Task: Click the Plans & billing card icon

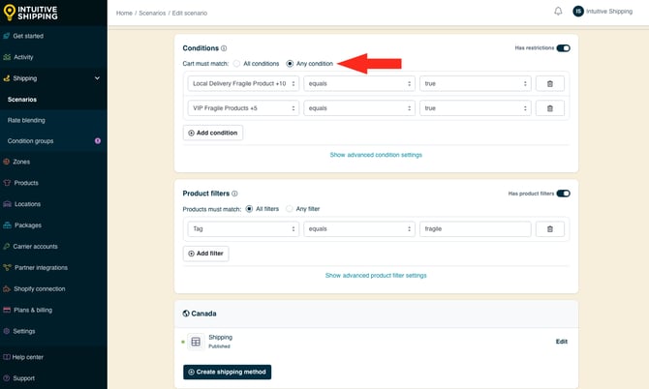Action: (7, 310)
